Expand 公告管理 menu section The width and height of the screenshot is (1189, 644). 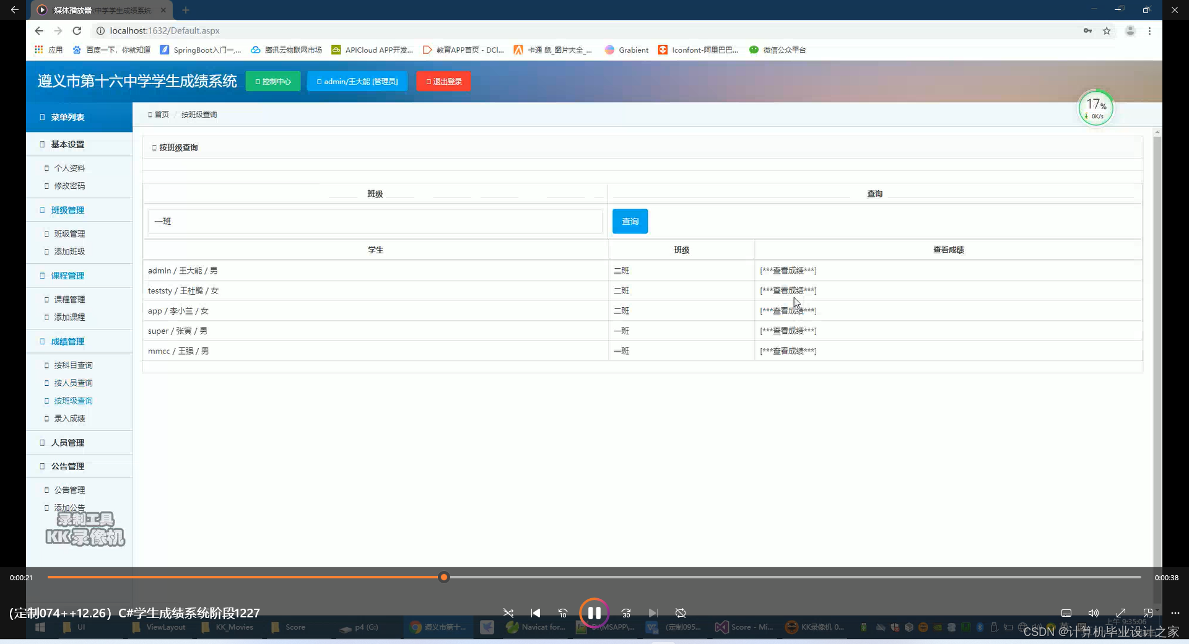point(79,466)
